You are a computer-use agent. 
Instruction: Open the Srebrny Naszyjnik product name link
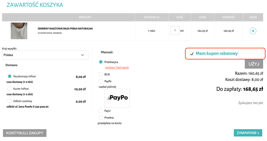(65, 29)
